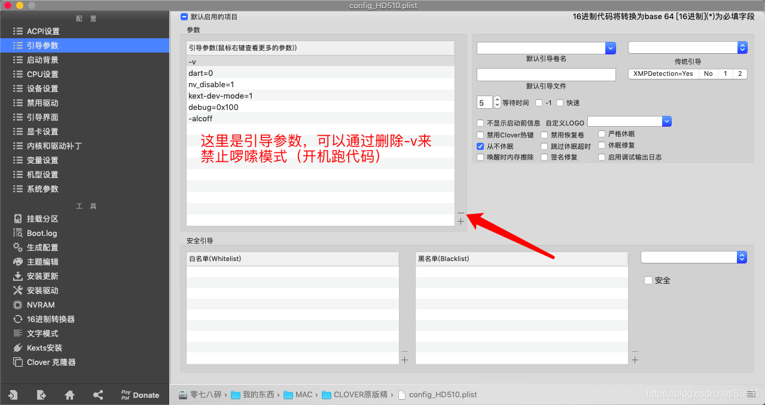This screenshot has height=405, width=765.
Task: Check 禁用恢复卷 option
Action: tap(544, 135)
